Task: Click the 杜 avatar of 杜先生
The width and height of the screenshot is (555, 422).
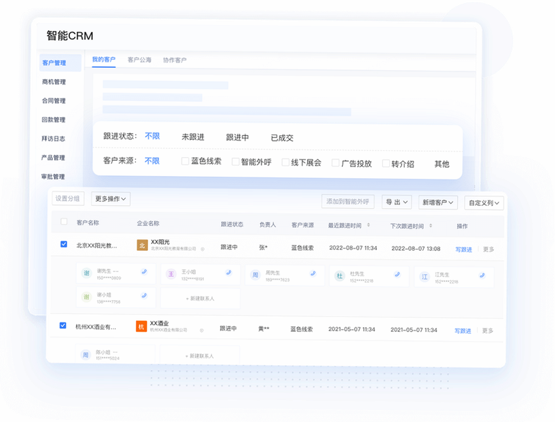Action: pyautogui.click(x=339, y=276)
